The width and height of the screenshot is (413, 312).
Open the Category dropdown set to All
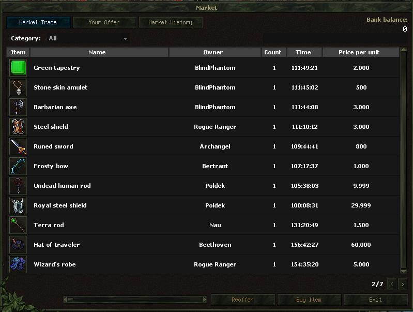88,38
